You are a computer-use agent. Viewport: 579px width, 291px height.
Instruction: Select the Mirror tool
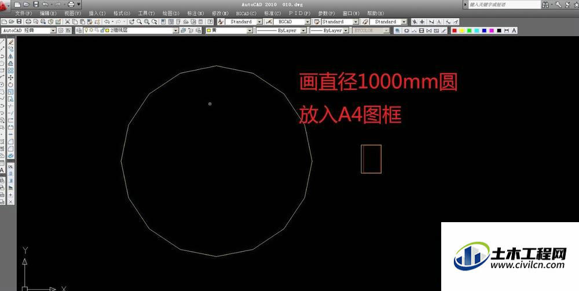[x=10, y=56]
